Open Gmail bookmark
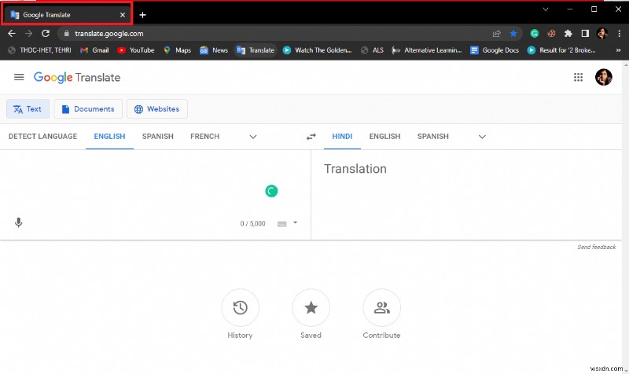 click(x=94, y=50)
